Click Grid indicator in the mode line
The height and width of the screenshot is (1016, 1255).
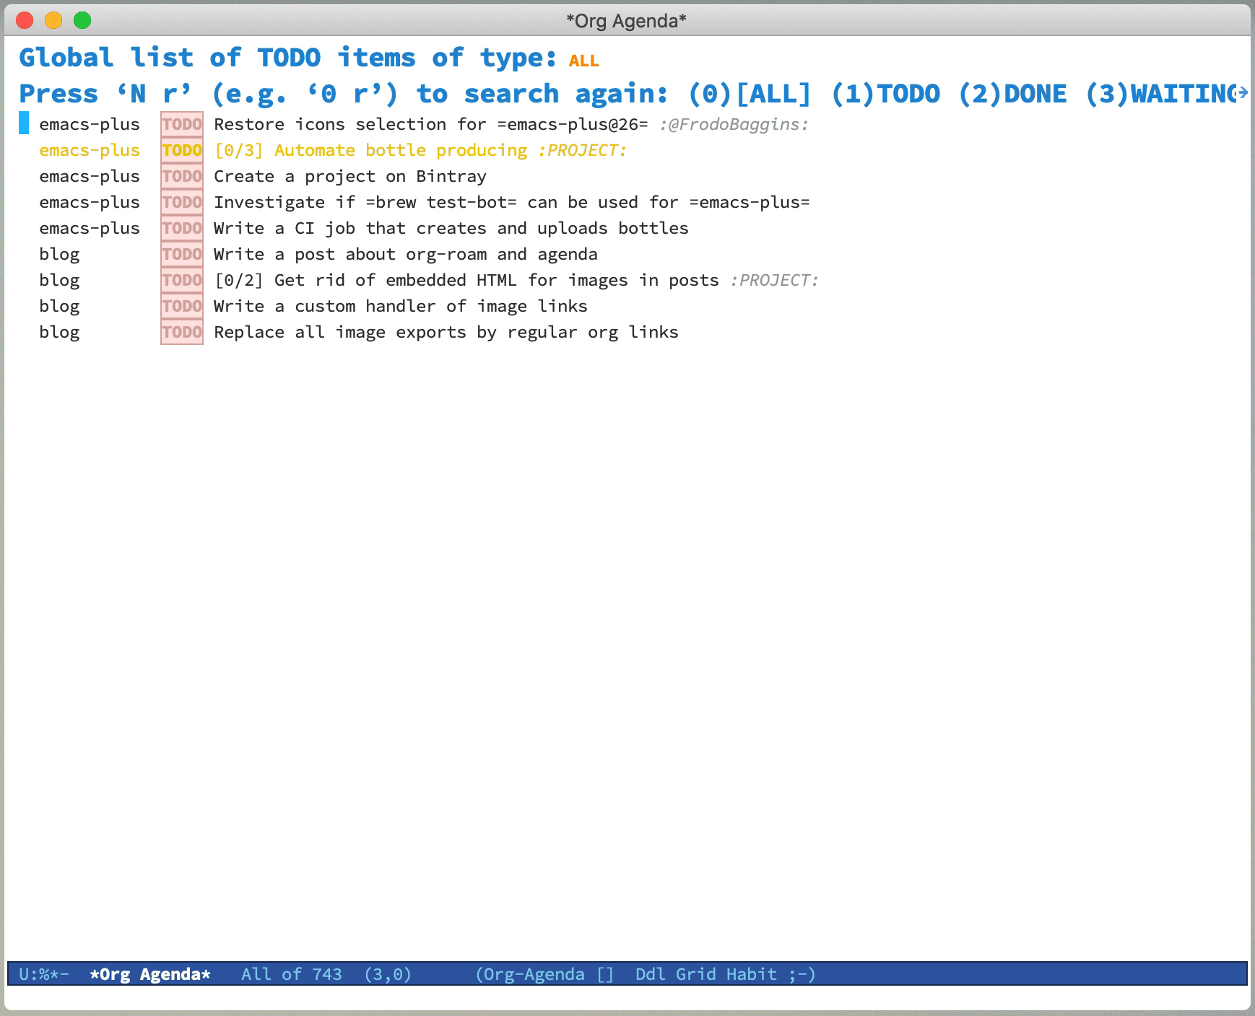695,974
